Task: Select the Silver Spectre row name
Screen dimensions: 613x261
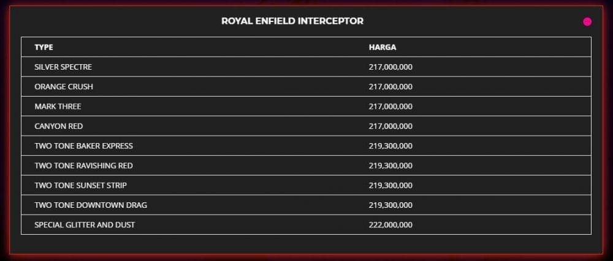Action: point(63,67)
